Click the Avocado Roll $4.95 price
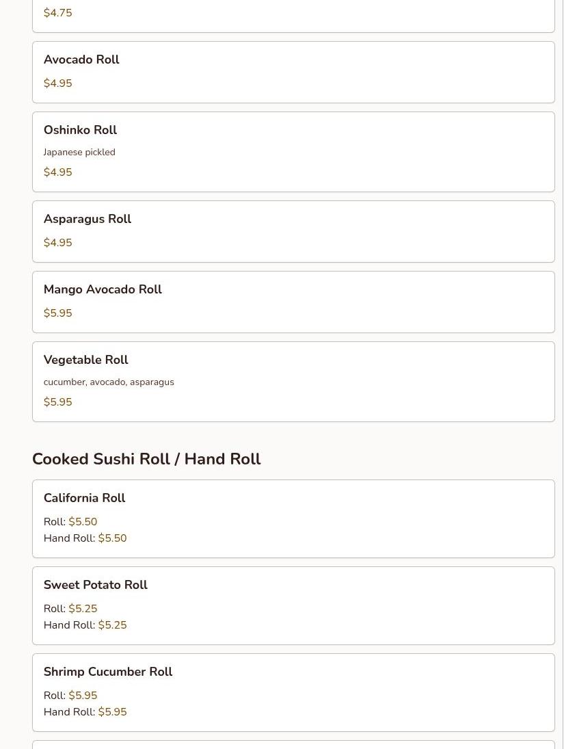 (x=57, y=83)
